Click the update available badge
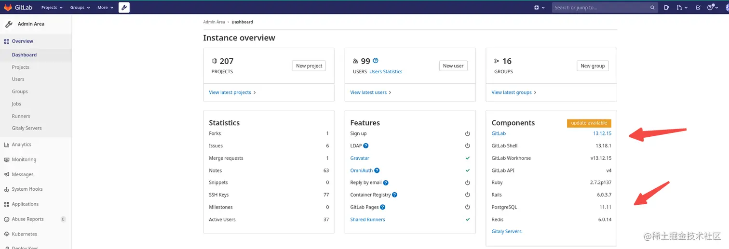 coord(589,123)
